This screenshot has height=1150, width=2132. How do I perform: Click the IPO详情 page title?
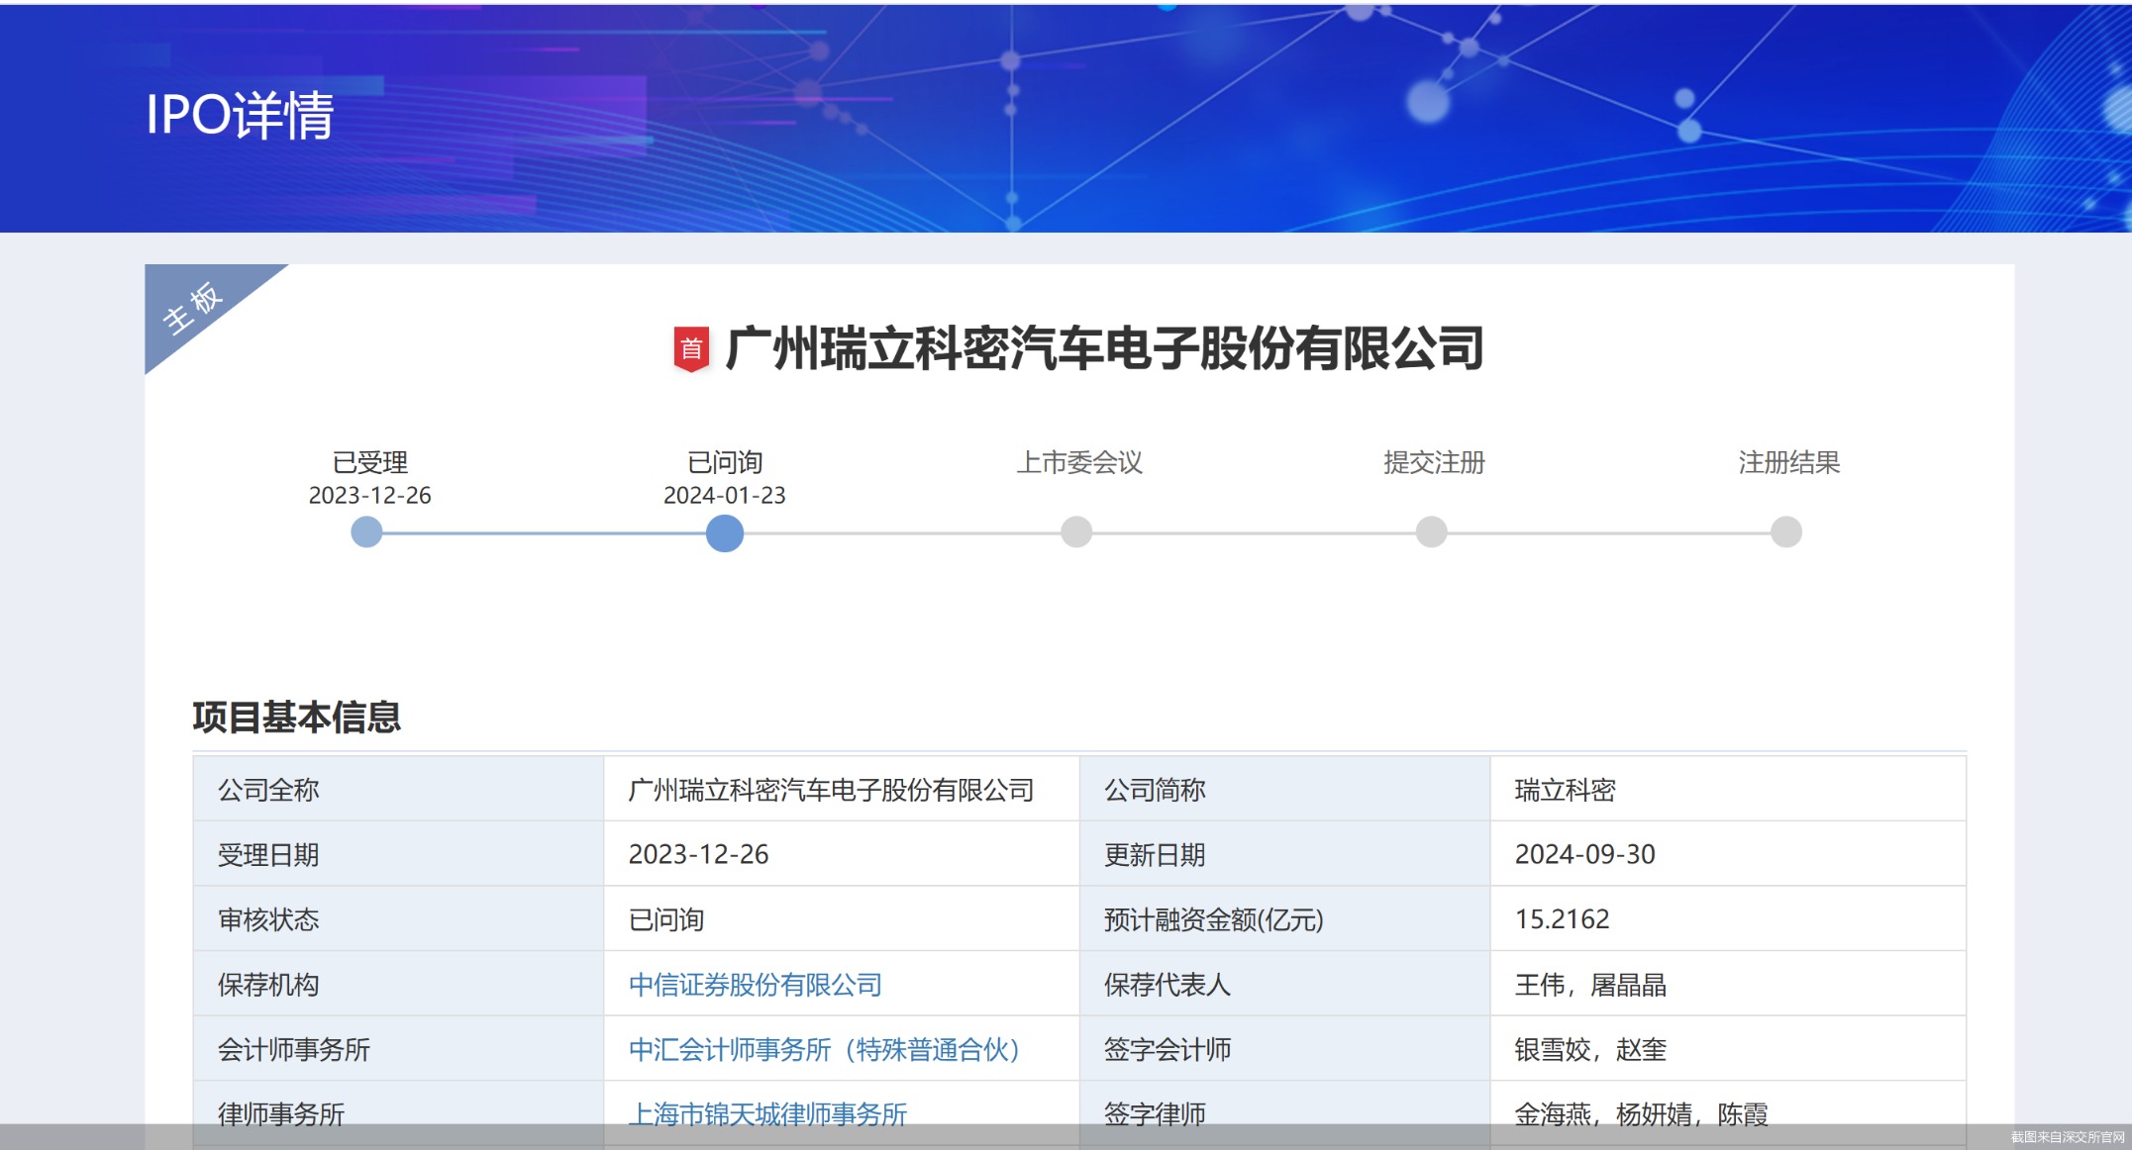(240, 115)
